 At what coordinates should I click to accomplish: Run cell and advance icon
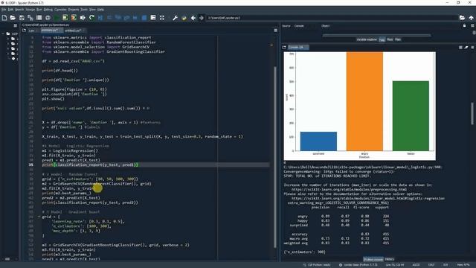click(74, 18)
